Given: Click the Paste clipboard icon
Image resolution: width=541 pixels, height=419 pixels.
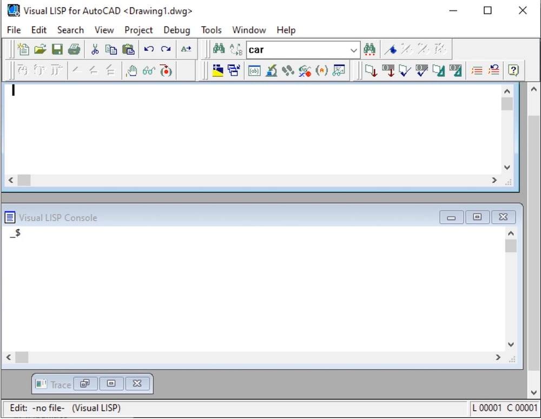Looking at the screenshot, I should point(128,50).
